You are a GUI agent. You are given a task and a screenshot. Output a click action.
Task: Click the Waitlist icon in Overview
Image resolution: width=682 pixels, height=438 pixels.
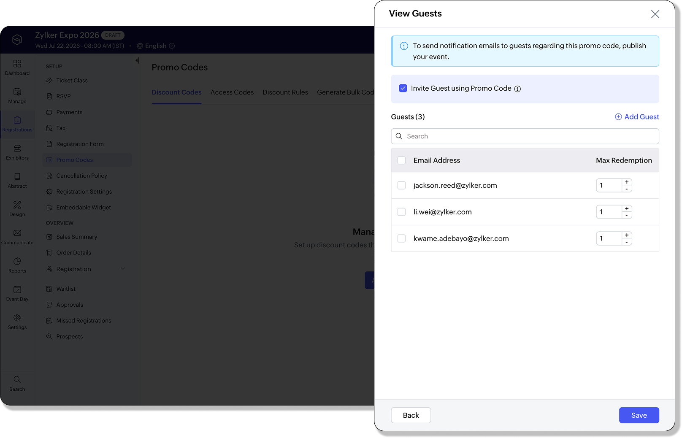(49, 289)
